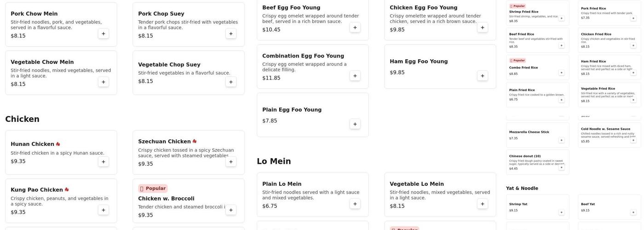This screenshot has height=230, width=644.
Task: Click plus for Plain Egg Foo Young
Action: tap(355, 124)
